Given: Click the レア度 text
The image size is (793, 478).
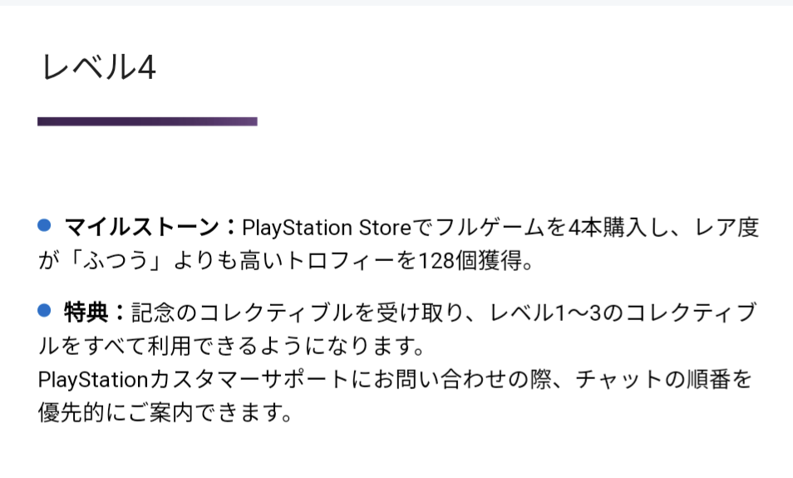Looking at the screenshot, I should (x=727, y=227).
